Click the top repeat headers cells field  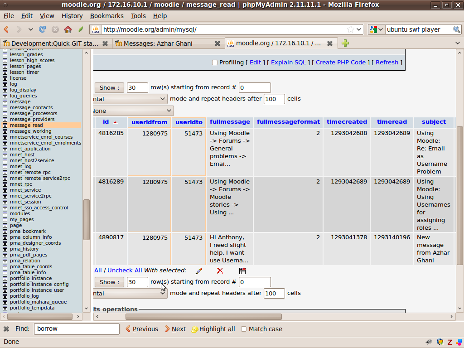pyautogui.click(x=274, y=99)
